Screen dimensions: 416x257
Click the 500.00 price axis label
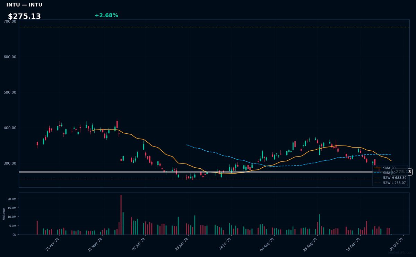(x=10, y=92)
